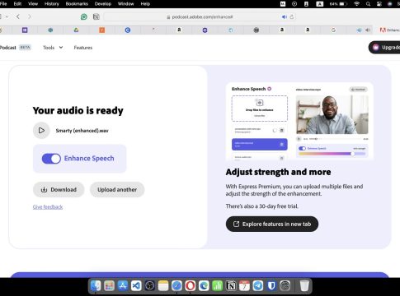Download the enhanced audio file
400x296 pixels.
[59, 189]
